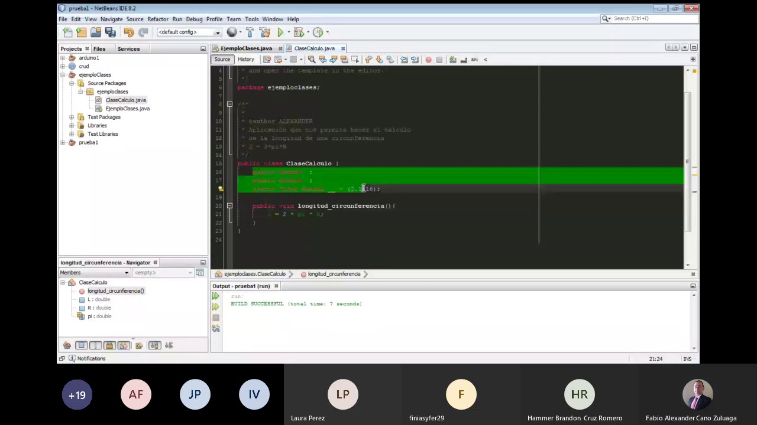Click Fabio Alexander Cano Zuluaga participant avatar

(x=698, y=394)
